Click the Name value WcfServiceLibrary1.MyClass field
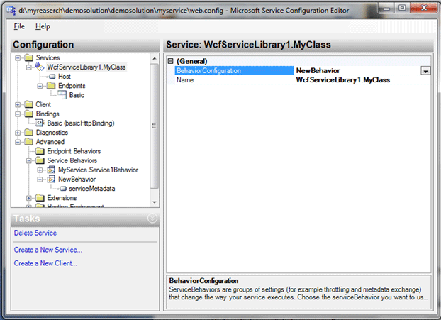Viewport: 441px width, 320px height. point(362,80)
